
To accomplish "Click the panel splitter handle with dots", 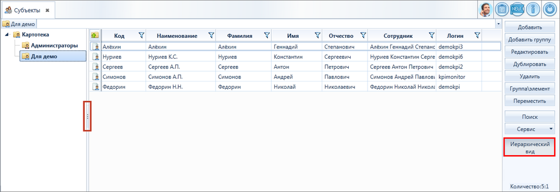I will tap(88, 116).
